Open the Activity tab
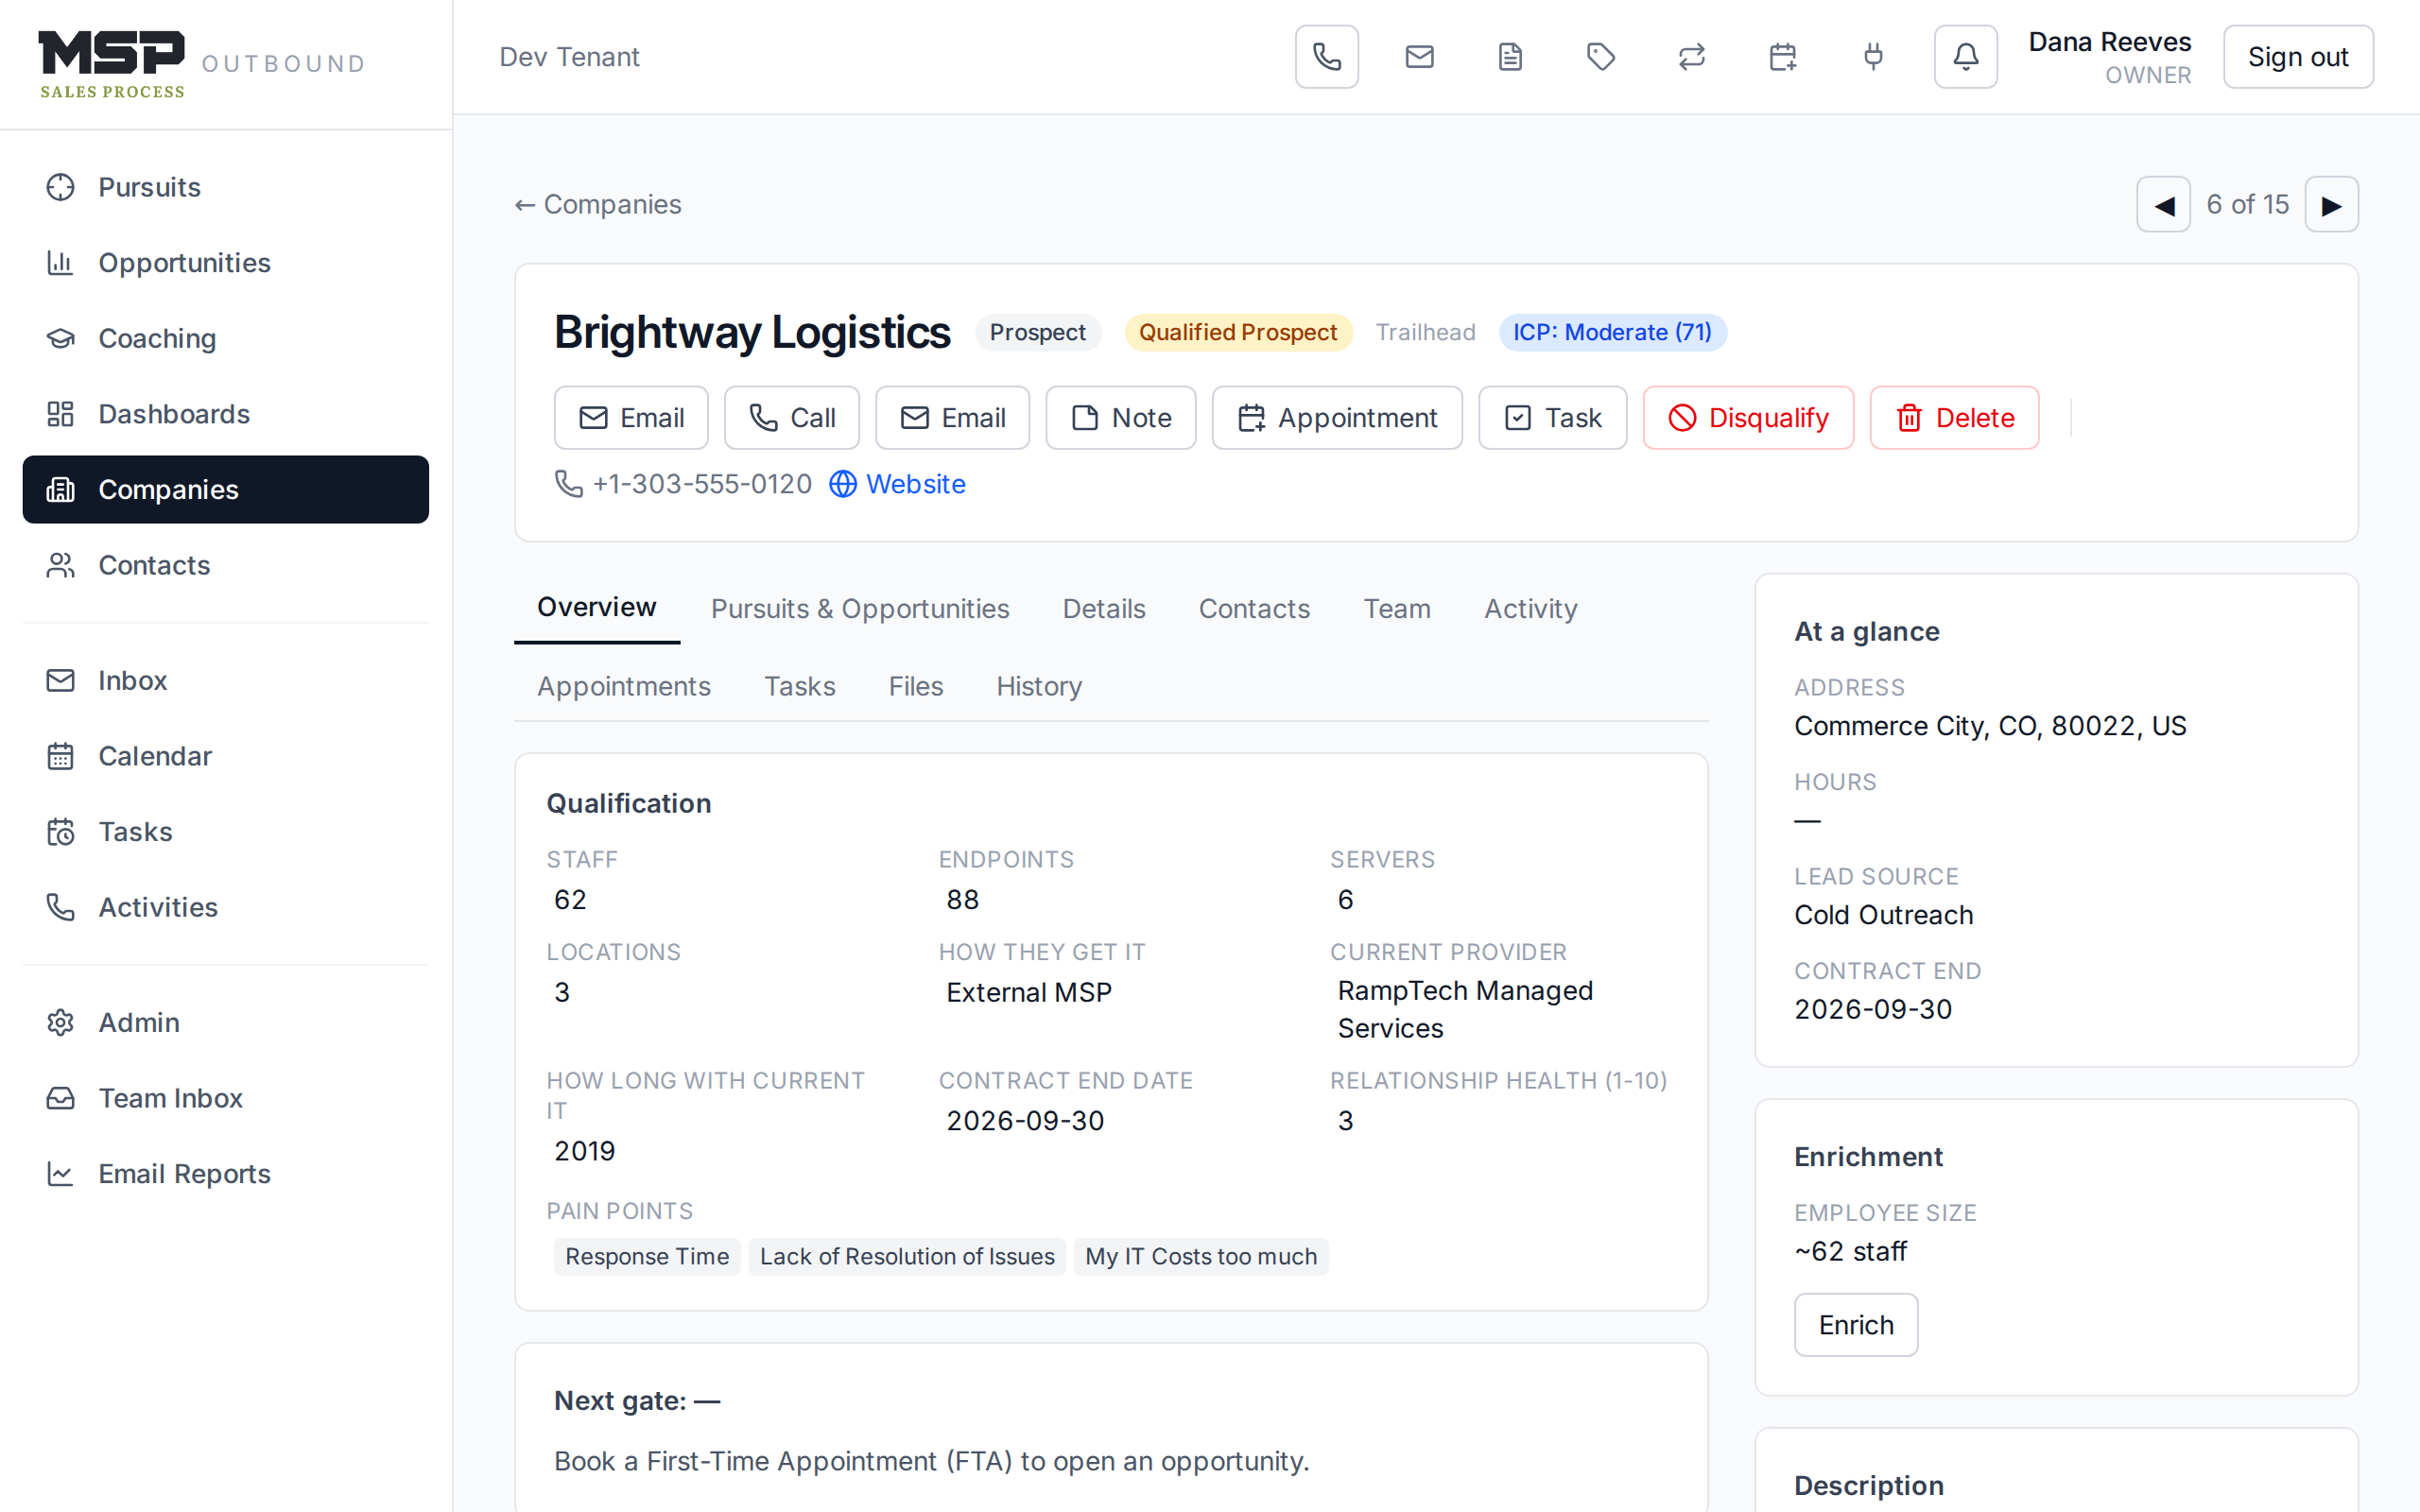The width and height of the screenshot is (2420, 1512). click(1530, 609)
